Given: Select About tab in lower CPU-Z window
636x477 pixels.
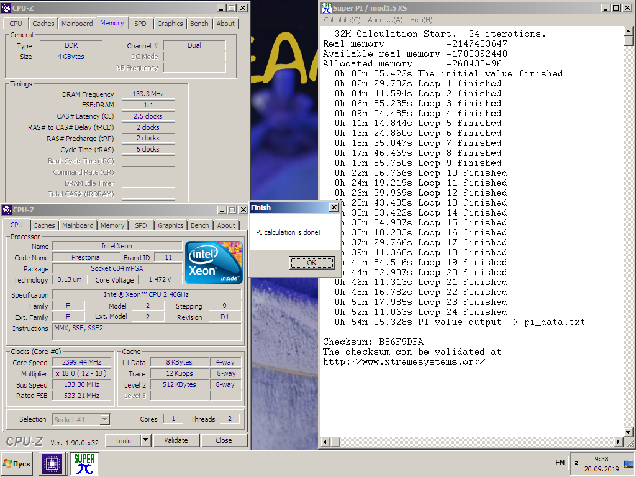Looking at the screenshot, I should 226,225.
